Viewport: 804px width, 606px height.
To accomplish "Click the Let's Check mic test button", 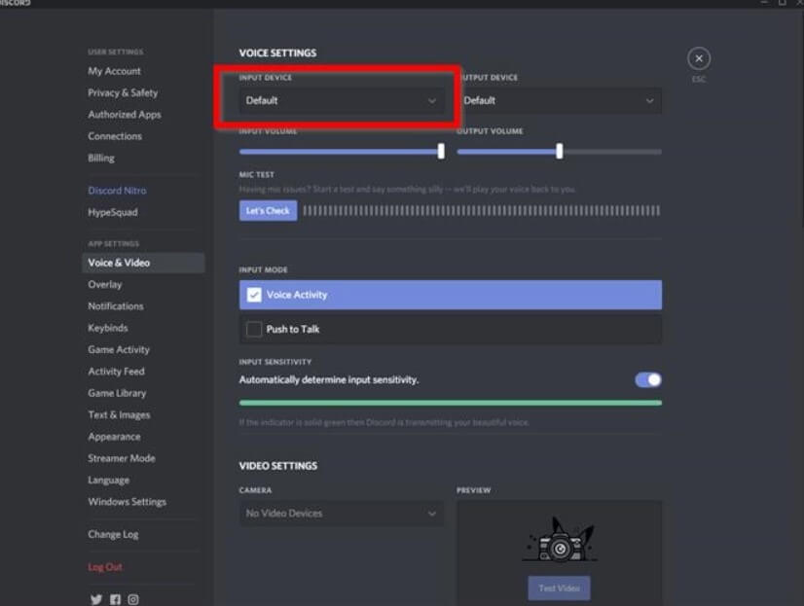I will [269, 210].
